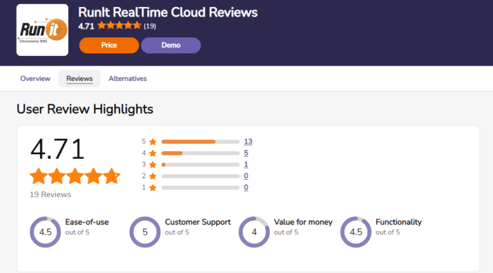Click the Customer Support 5 score ring
Viewport: 493px width, 273px height.
tap(145, 232)
